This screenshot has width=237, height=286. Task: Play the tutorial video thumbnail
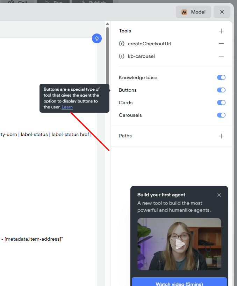(x=179, y=244)
